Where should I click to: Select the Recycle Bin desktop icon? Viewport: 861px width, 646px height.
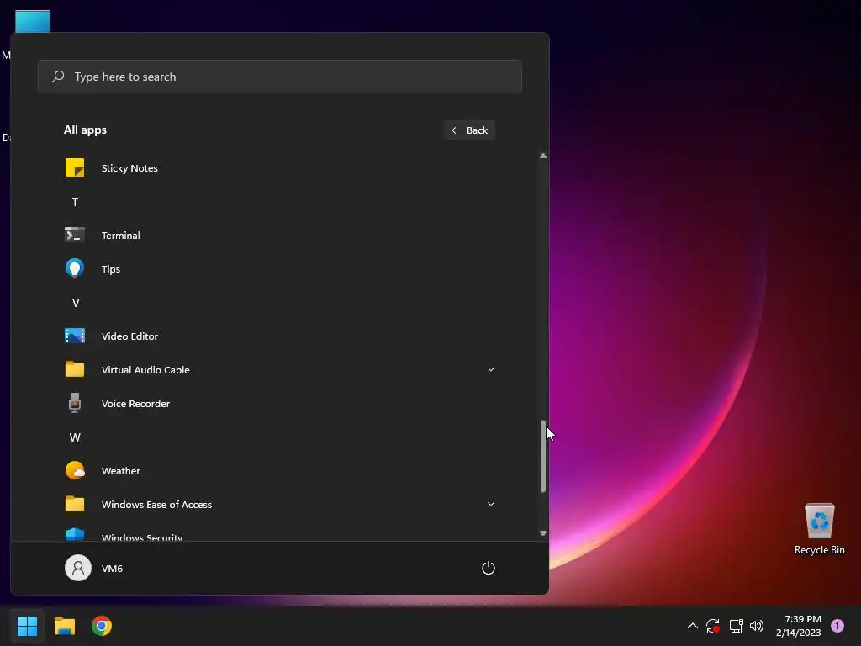tap(819, 529)
